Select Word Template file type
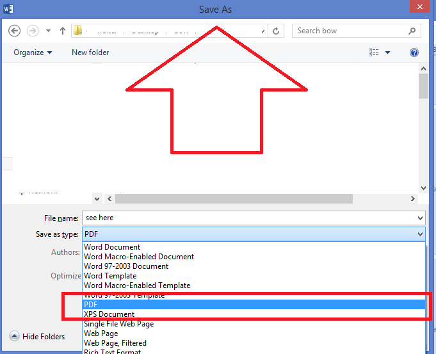Image resolution: width=436 pixels, height=354 pixels. [254, 276]
